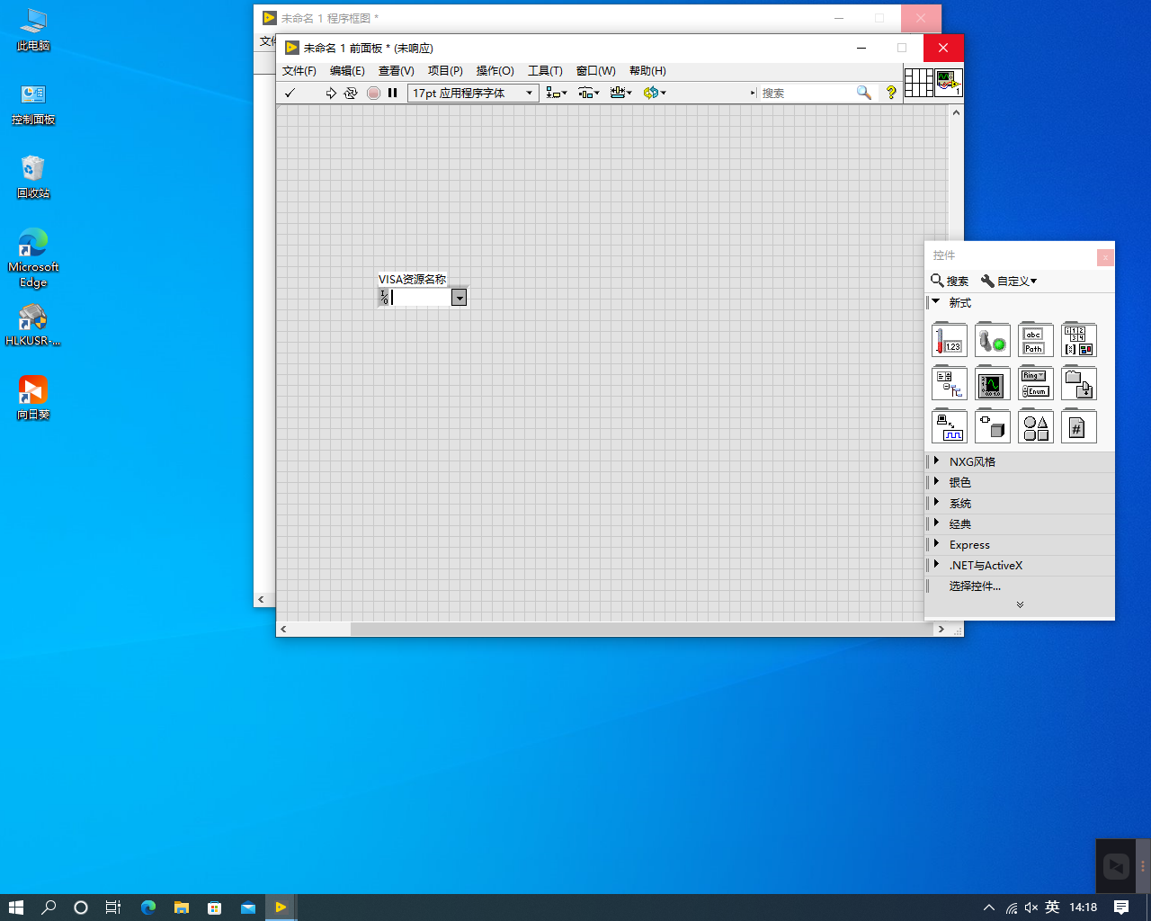
Task: Click the toolbar search input field
Action: 807,93
